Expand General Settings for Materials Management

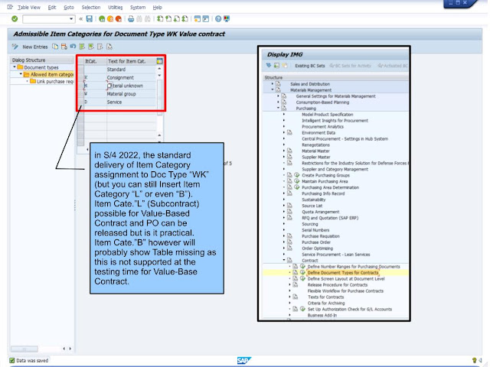(278, 96)
